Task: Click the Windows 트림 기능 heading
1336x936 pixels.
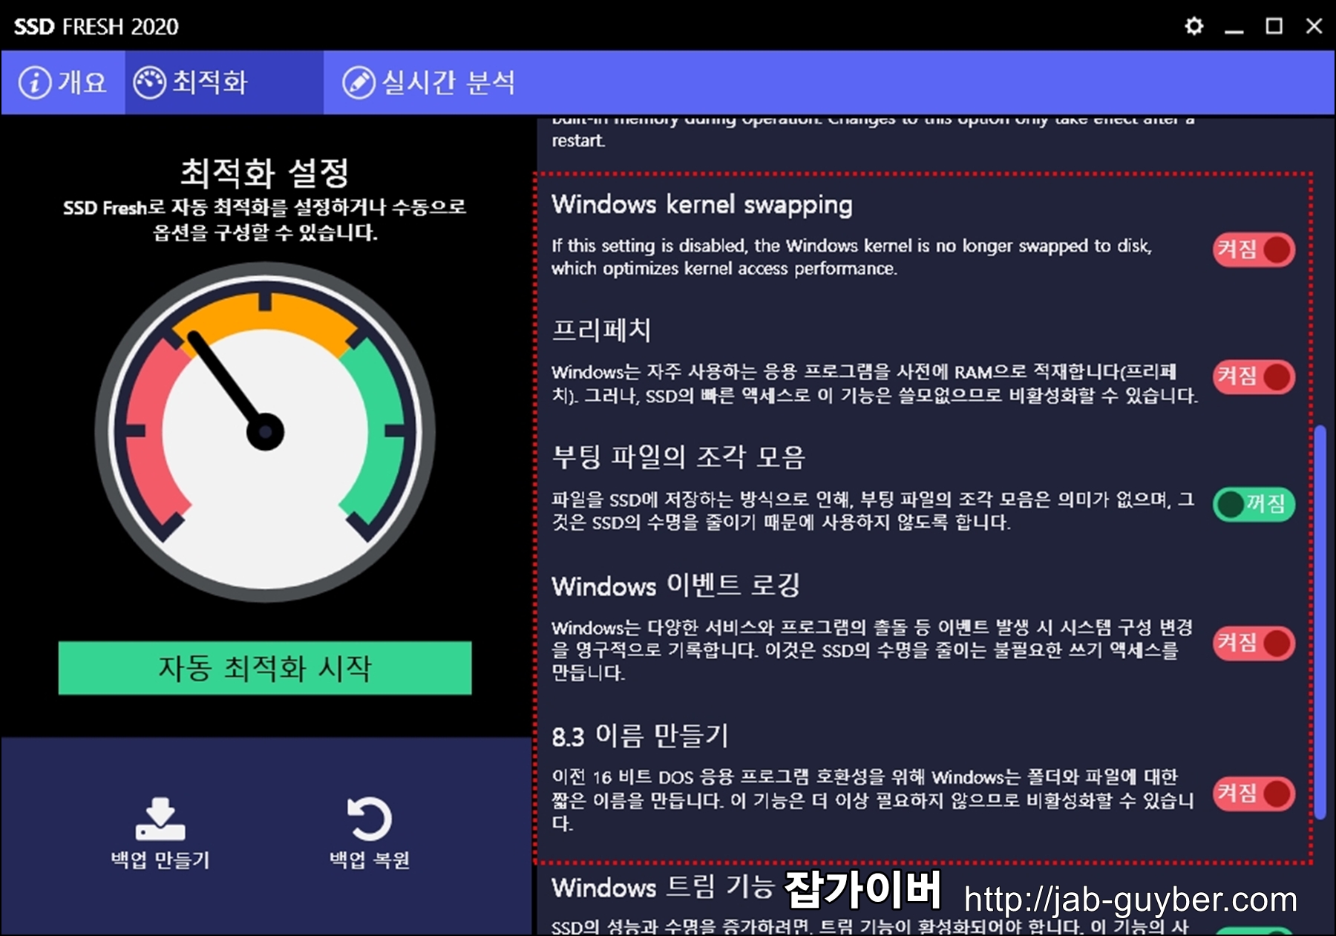Action: tap(663, 887)
